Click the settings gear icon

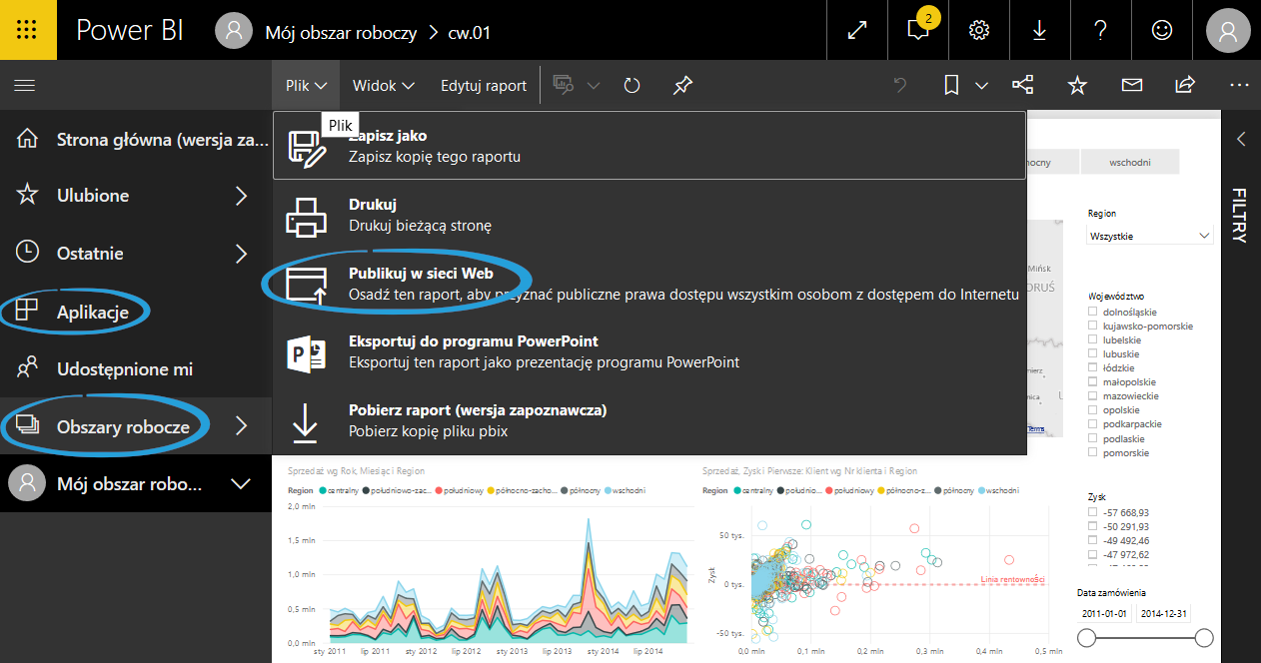coord(979,30)
